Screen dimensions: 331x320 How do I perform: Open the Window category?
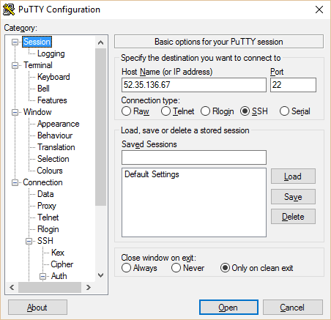[x=37, y=112]
